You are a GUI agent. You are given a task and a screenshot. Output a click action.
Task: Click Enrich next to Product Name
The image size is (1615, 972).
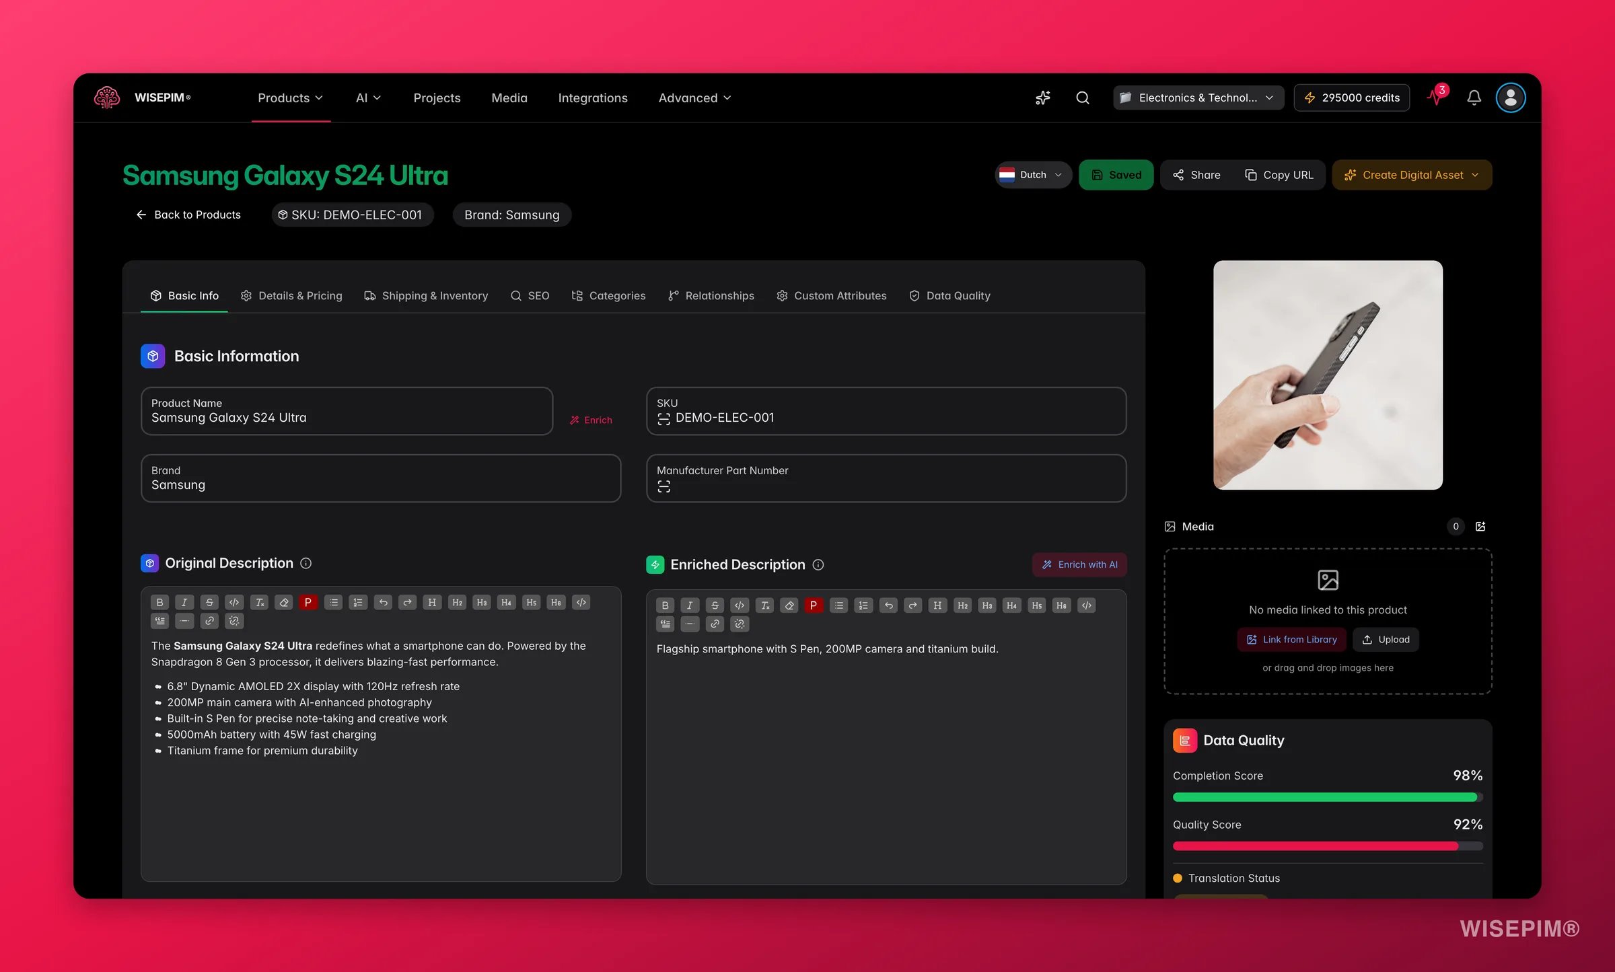coord(591,420)
